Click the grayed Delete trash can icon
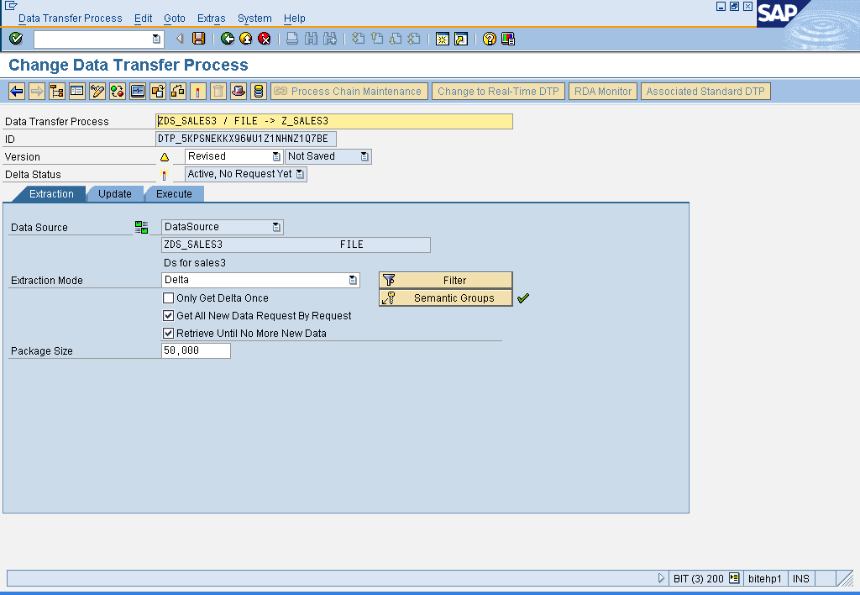Viewport: 860px width, 595px height. click(x=218, y=91)
